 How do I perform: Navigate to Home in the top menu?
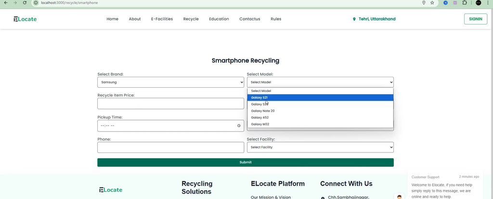112,19
